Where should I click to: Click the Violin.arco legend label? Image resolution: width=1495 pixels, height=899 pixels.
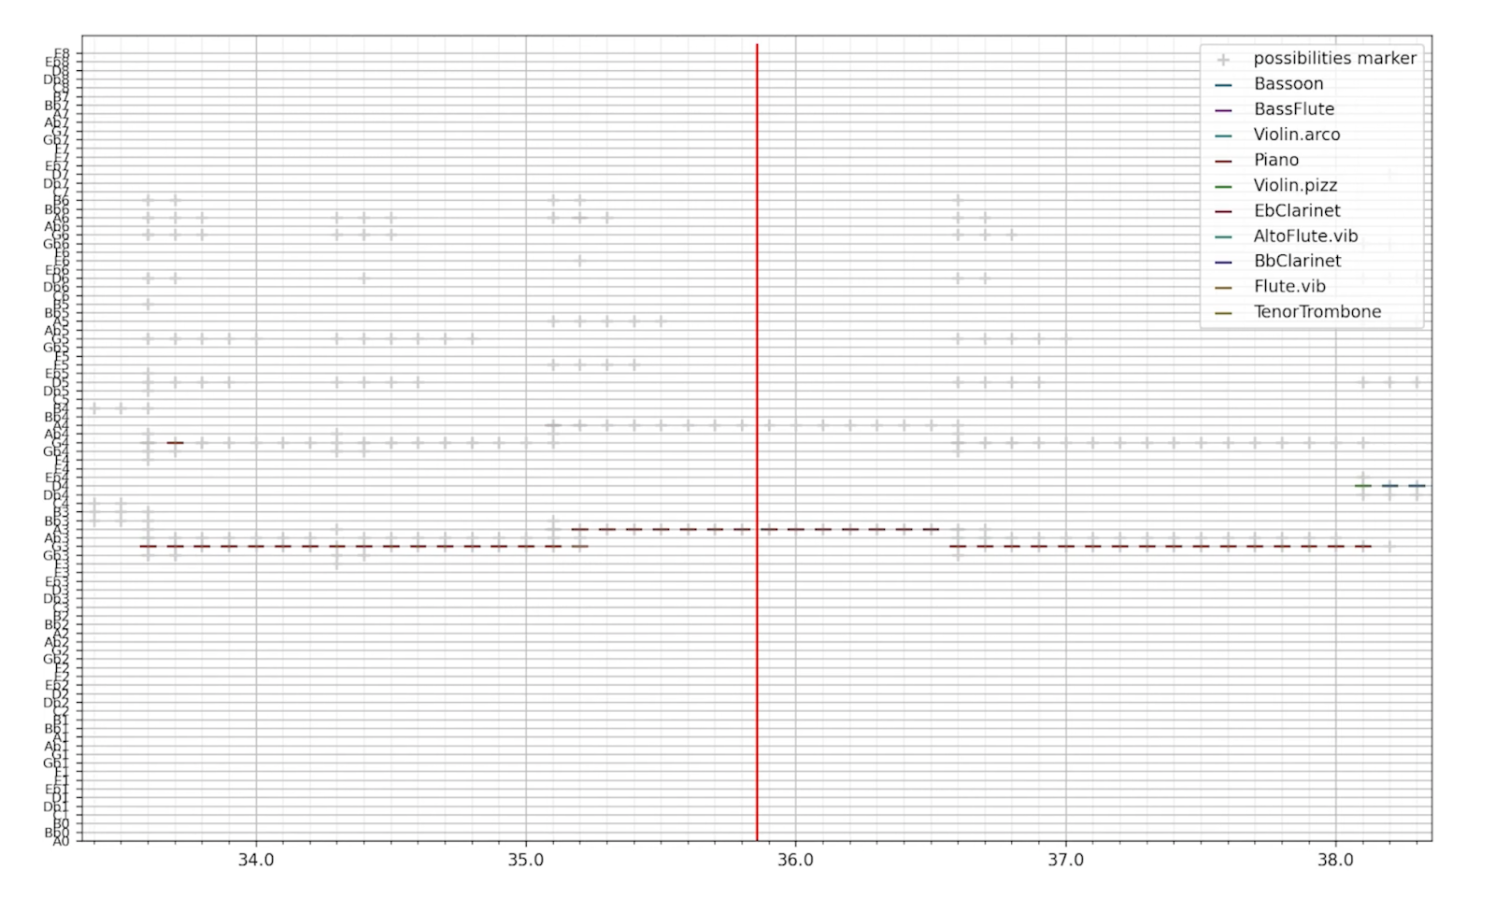point(1296,135)
